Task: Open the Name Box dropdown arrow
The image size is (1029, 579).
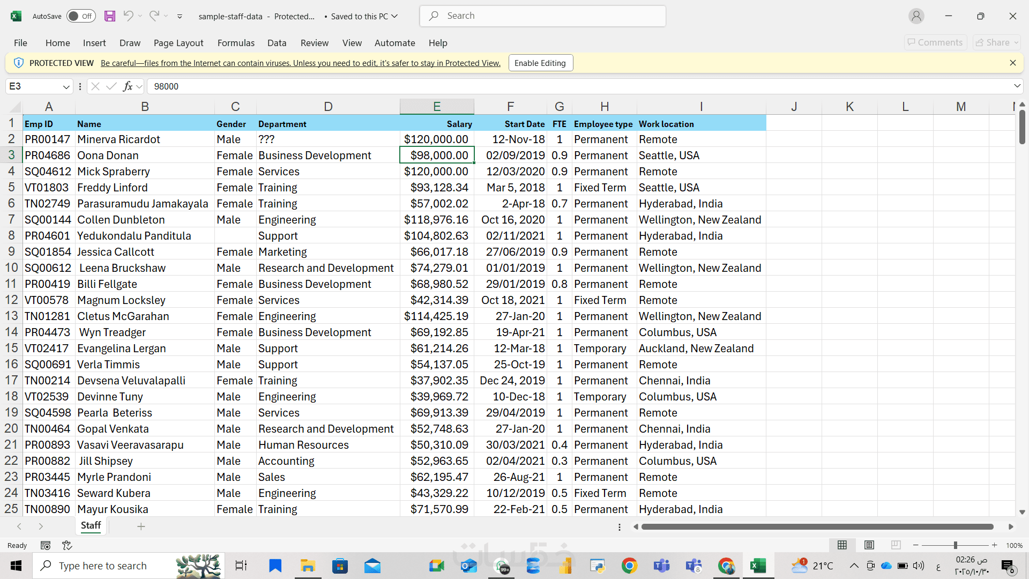Action: [x=66, y=86]
